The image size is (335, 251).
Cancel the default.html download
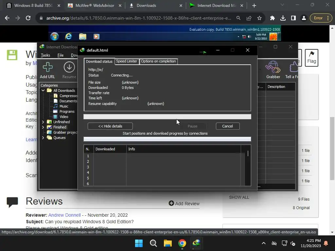pos(228,126)
